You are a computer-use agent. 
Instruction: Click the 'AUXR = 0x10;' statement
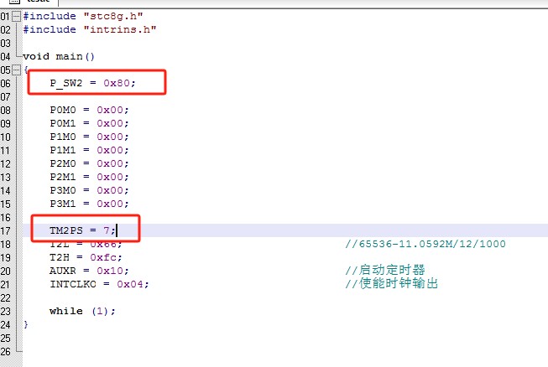pyautogui.click(x=89, y=271)
